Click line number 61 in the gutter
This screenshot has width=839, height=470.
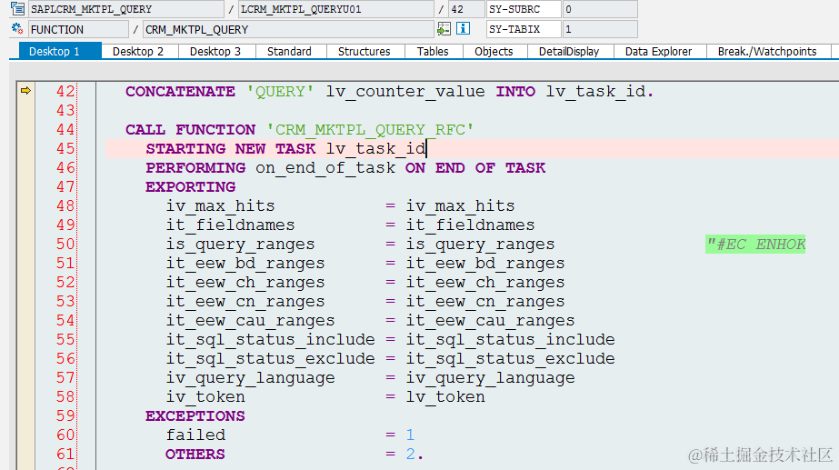(65, 454)
